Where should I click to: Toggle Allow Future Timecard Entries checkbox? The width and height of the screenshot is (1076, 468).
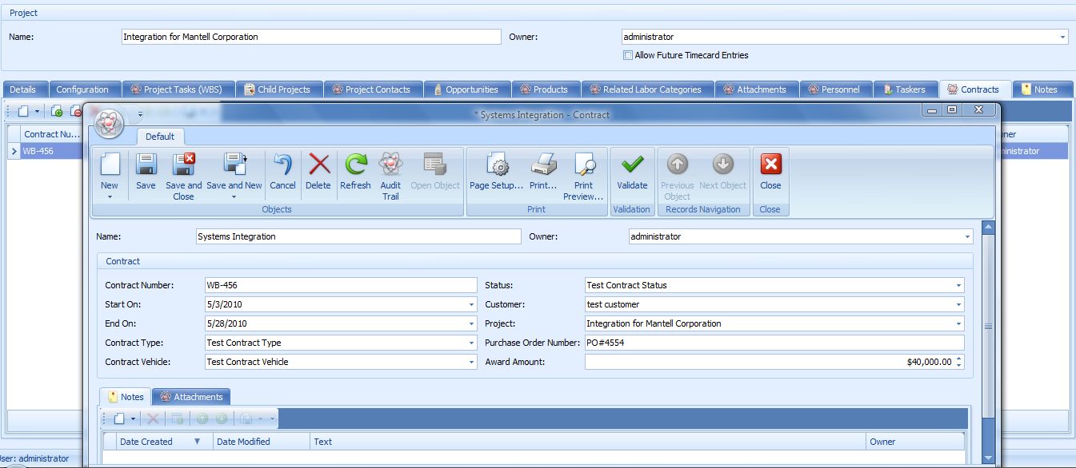(x=628, y=55)
